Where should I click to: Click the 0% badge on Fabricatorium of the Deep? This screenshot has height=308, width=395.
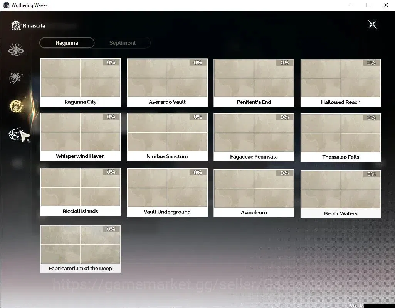click(111, 229)
